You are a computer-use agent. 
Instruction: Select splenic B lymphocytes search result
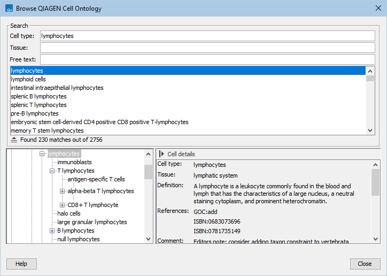coord(38,96)
